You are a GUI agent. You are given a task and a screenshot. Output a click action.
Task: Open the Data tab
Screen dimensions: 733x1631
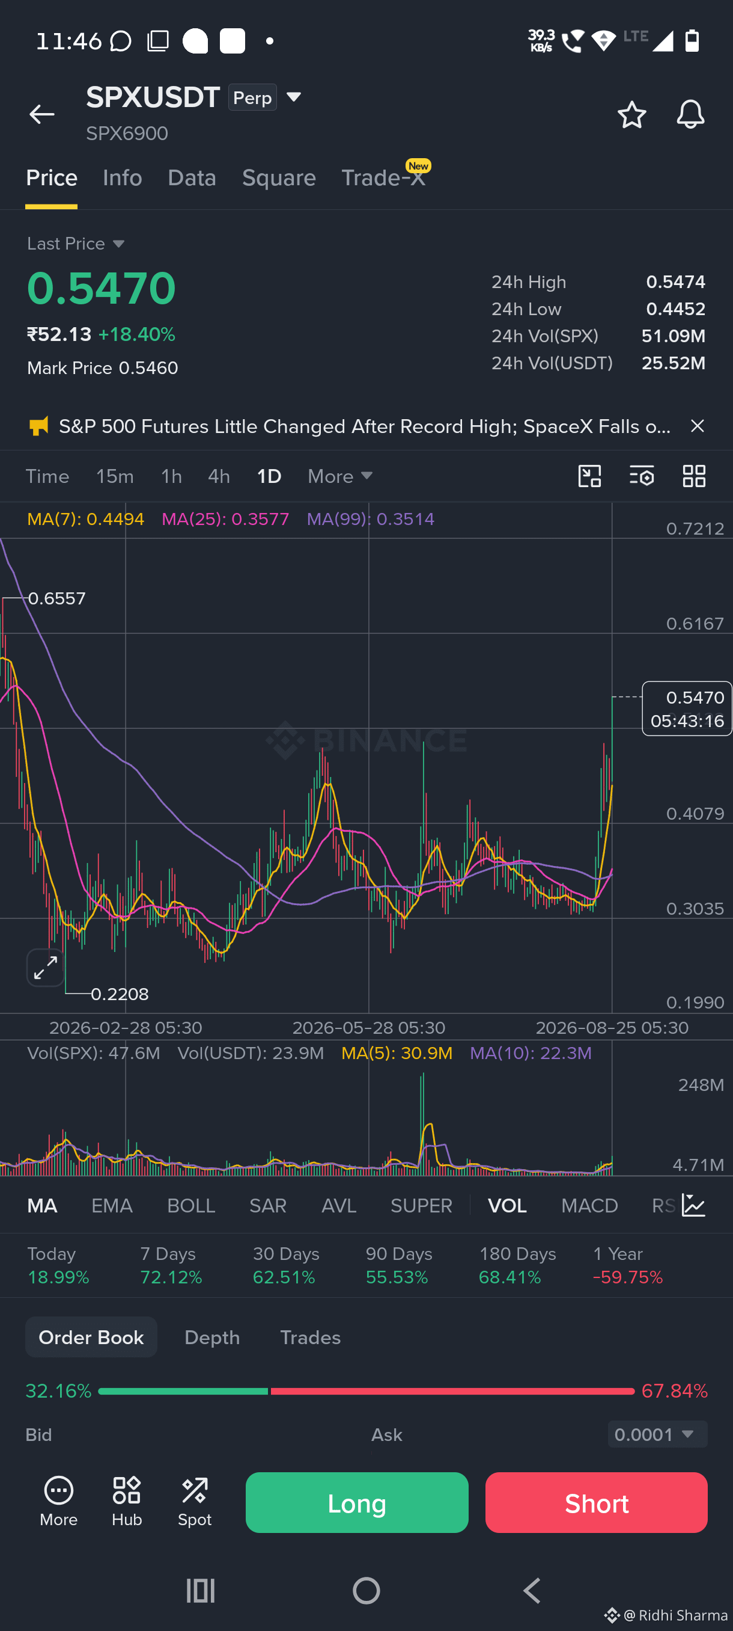click(x=192, y=178)
